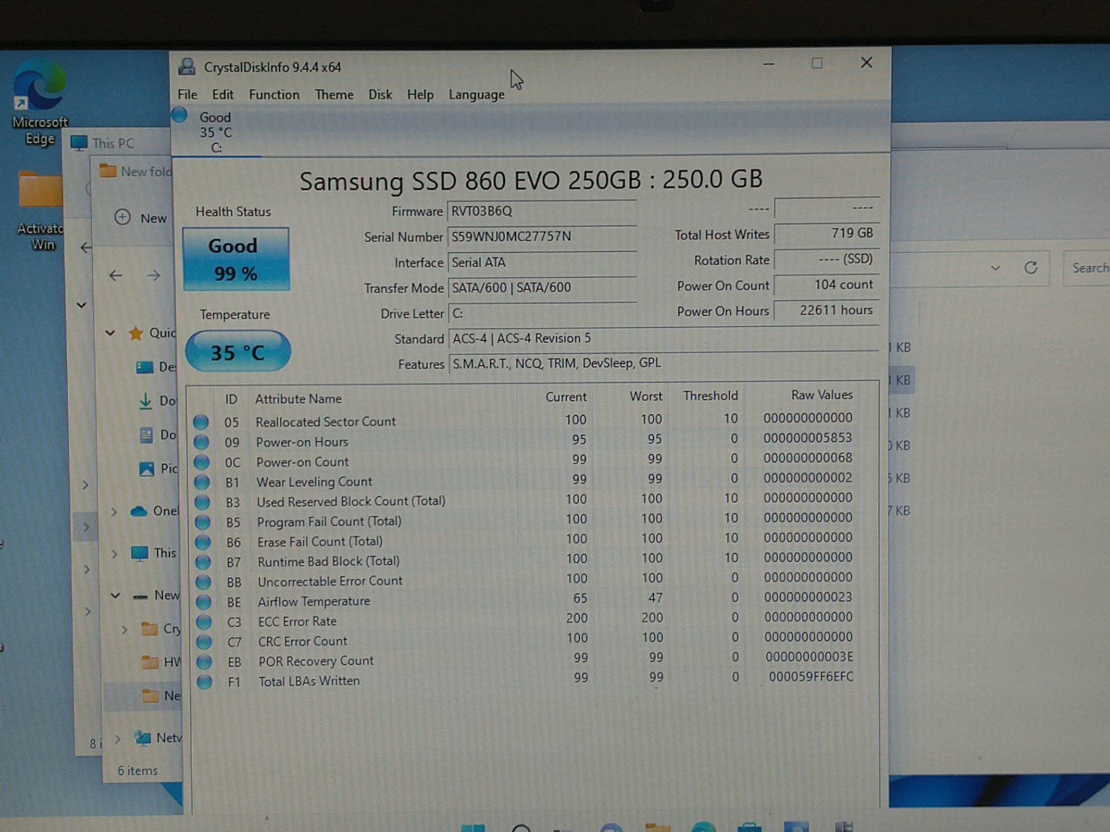Collapse the New volume tree node
The image size is (1110, 832).
click(115, 596)
